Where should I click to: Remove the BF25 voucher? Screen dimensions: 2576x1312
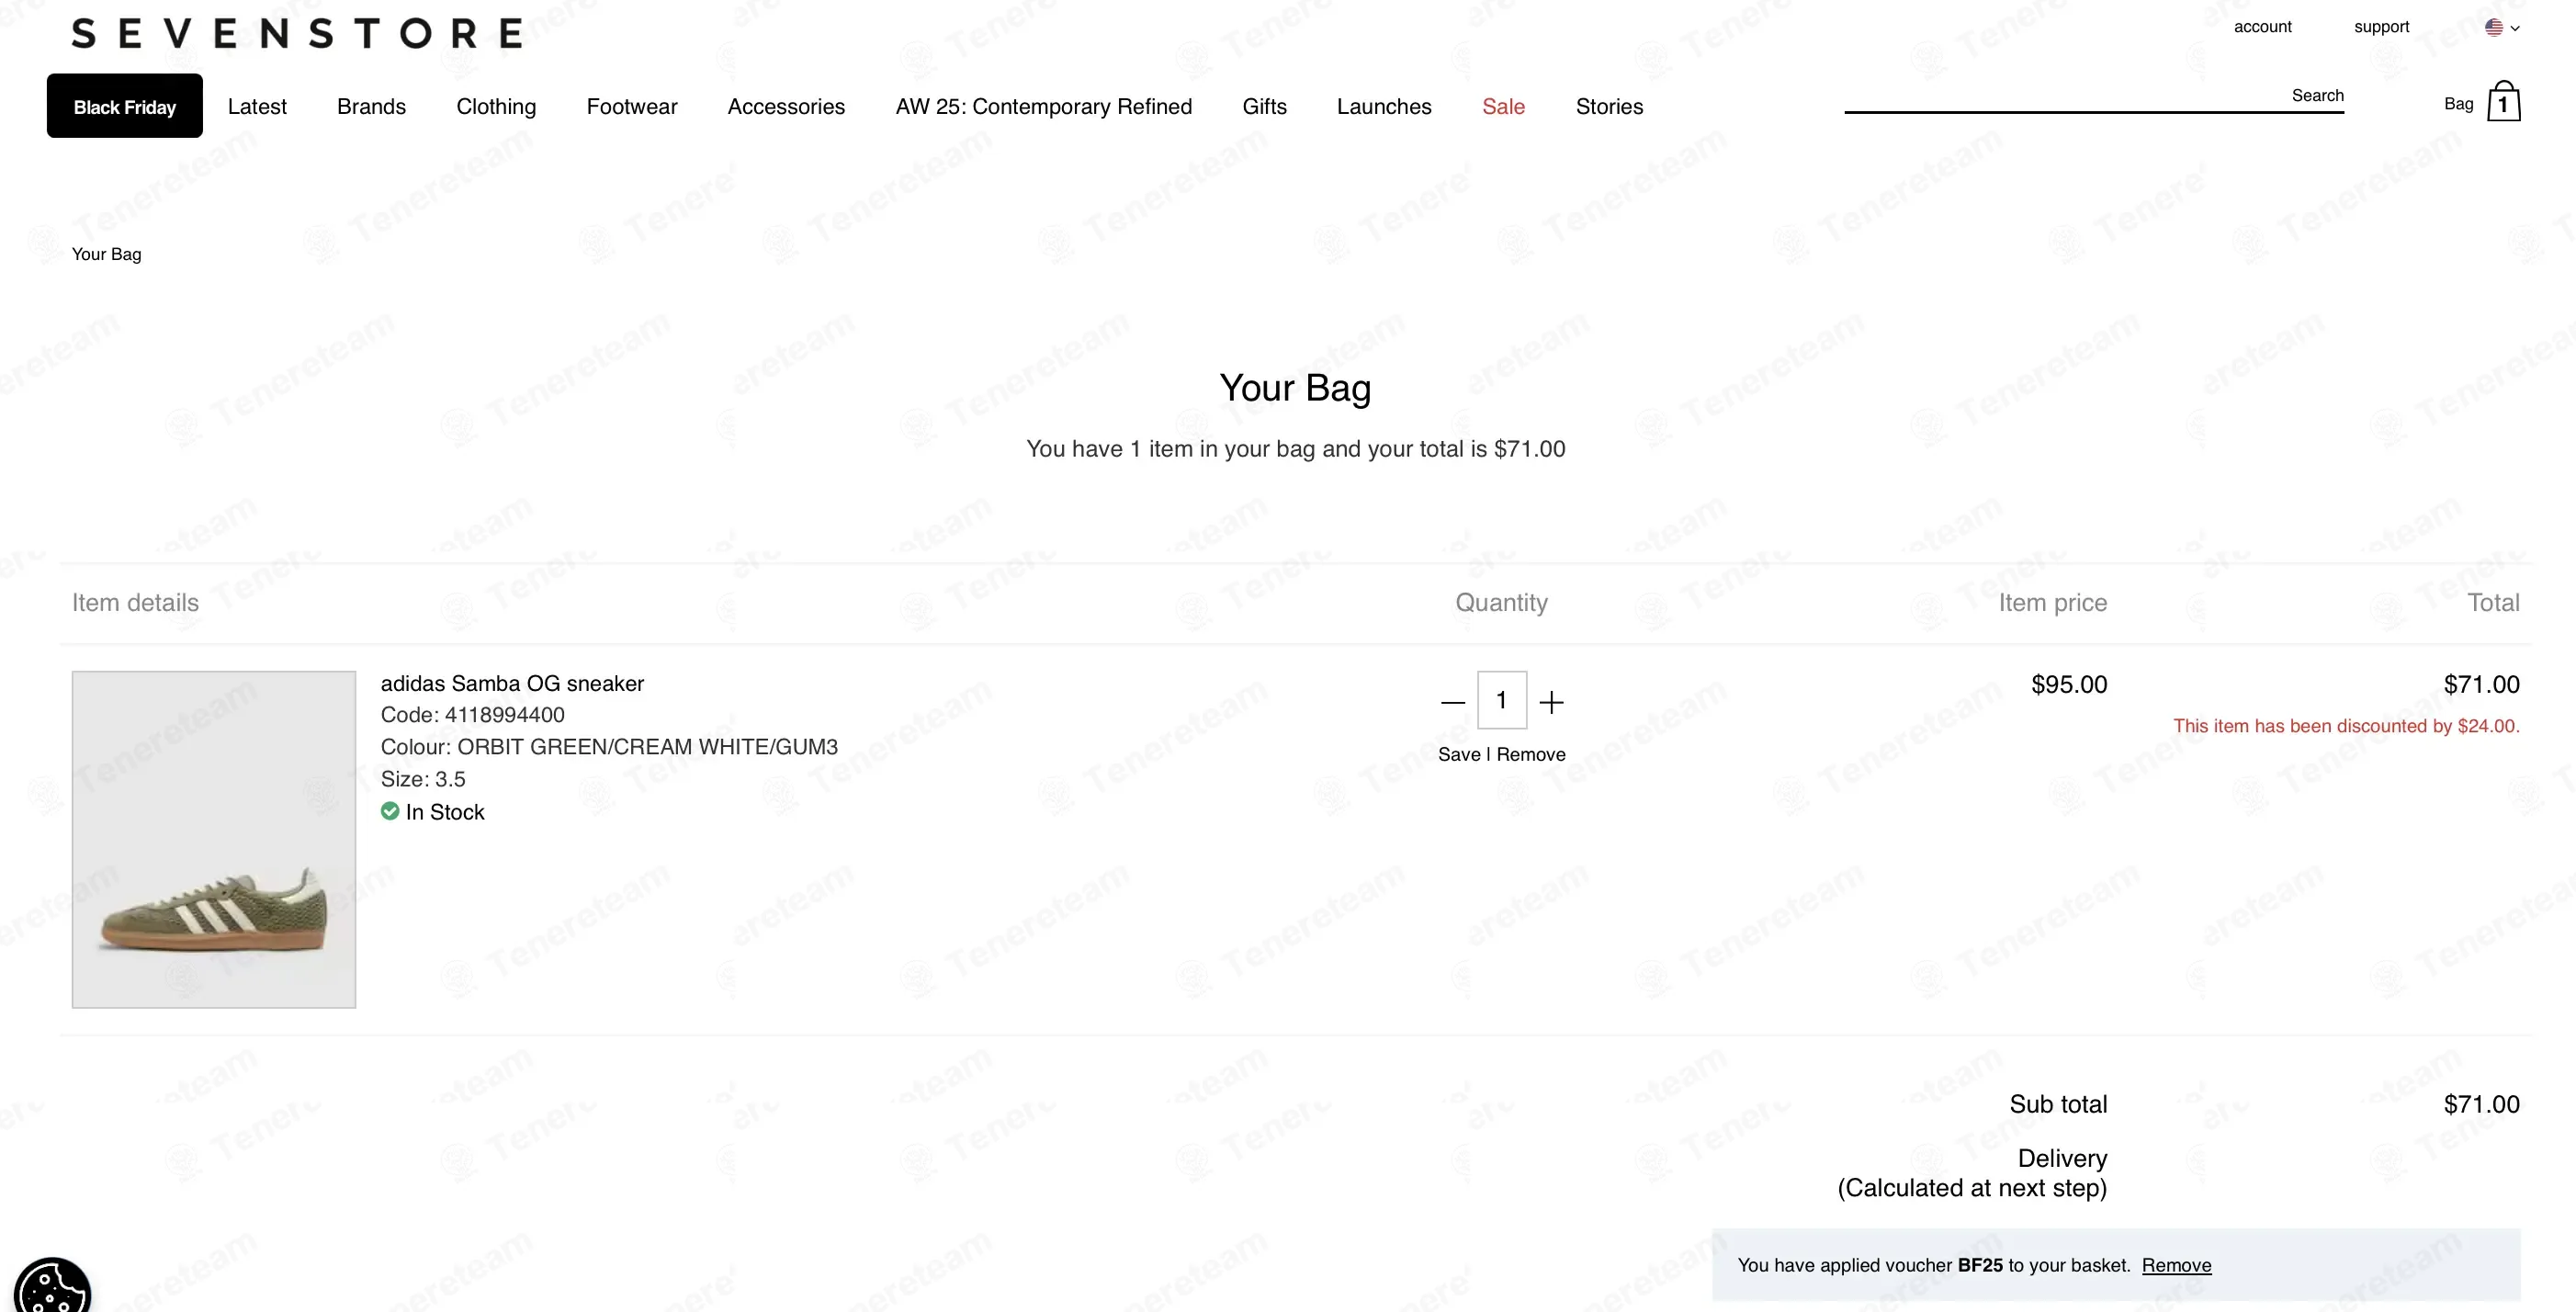pos(2175,1265)
